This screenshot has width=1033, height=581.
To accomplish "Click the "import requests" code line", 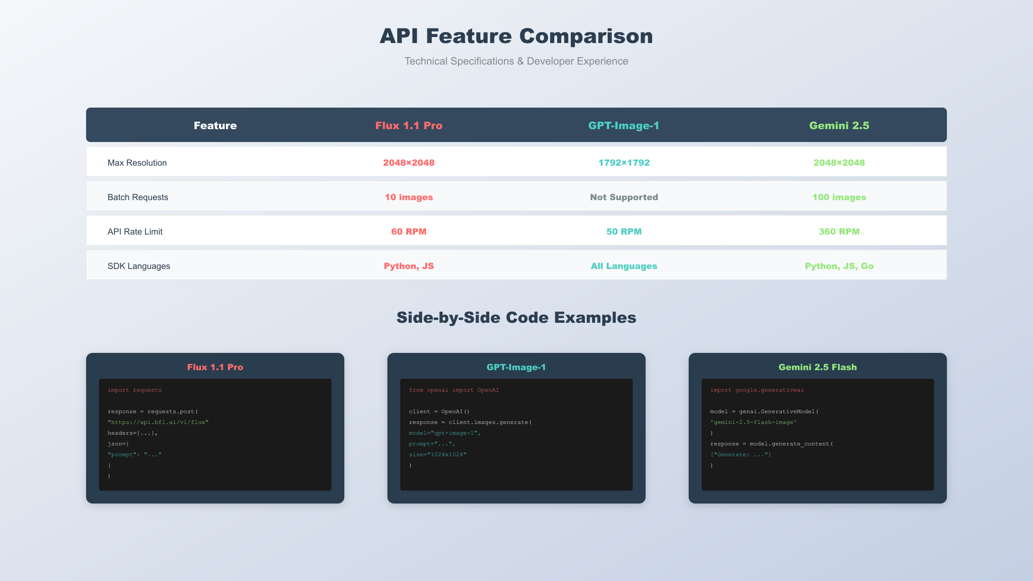I will (x=135, y=390).
